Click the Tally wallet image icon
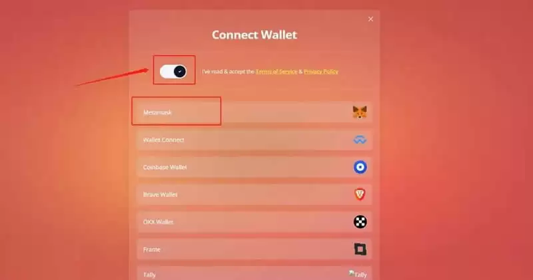This screenshot has width=533, height=280. (358, 274)
